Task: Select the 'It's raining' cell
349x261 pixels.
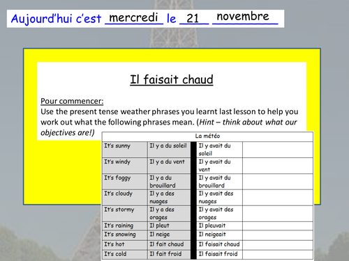Action: (125, 226)
